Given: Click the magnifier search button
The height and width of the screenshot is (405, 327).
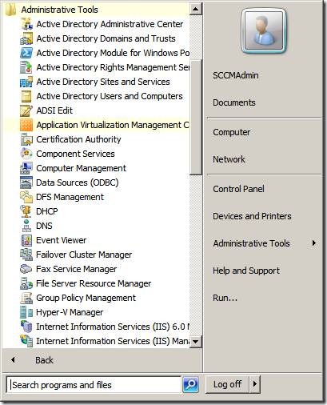Looking at the screenshot, I should tap(190, 384).
